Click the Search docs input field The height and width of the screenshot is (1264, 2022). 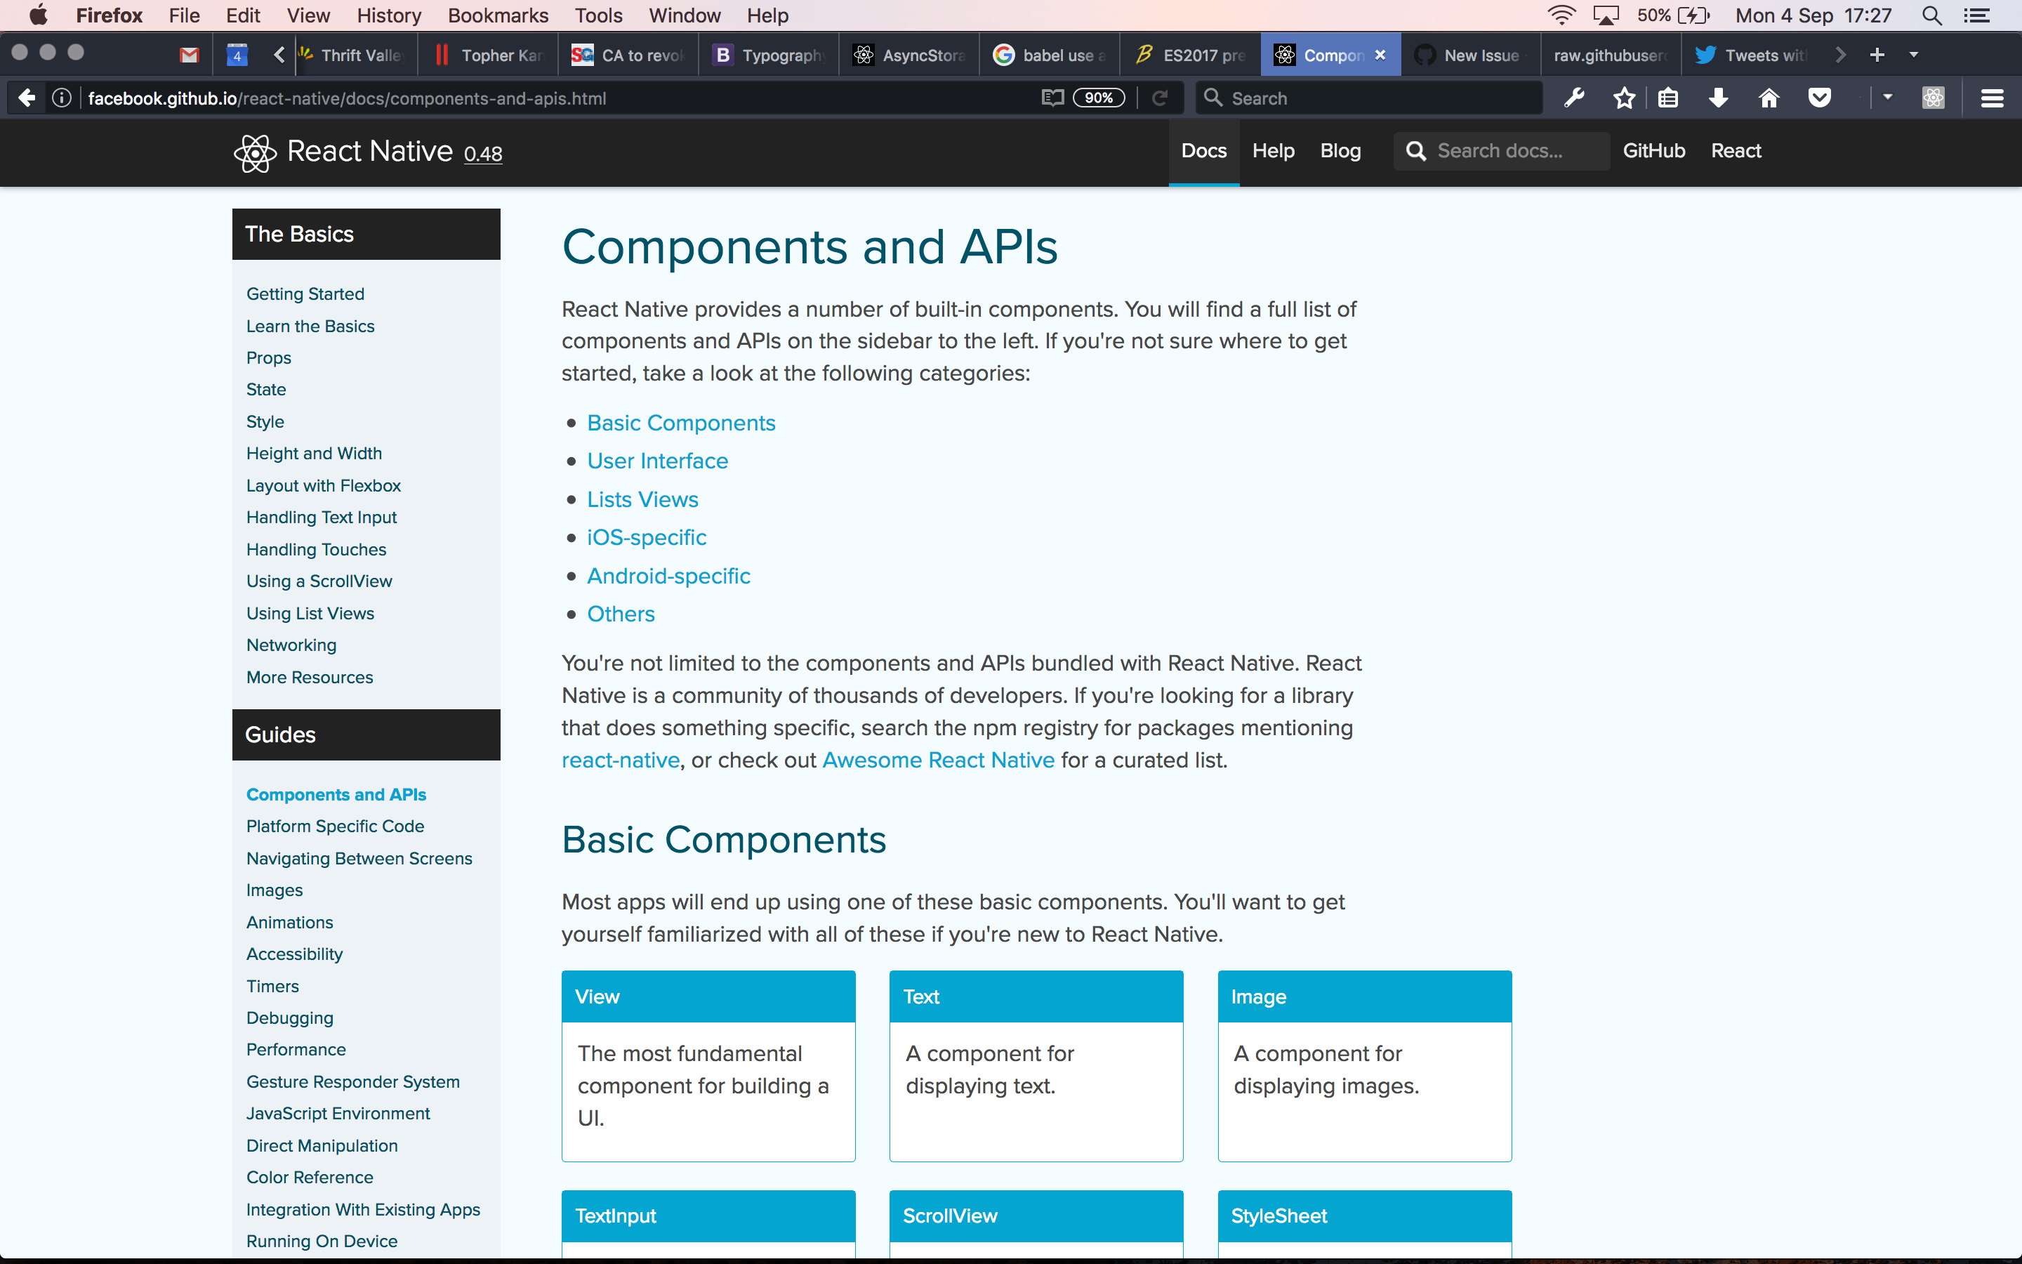coord(1500,150)
